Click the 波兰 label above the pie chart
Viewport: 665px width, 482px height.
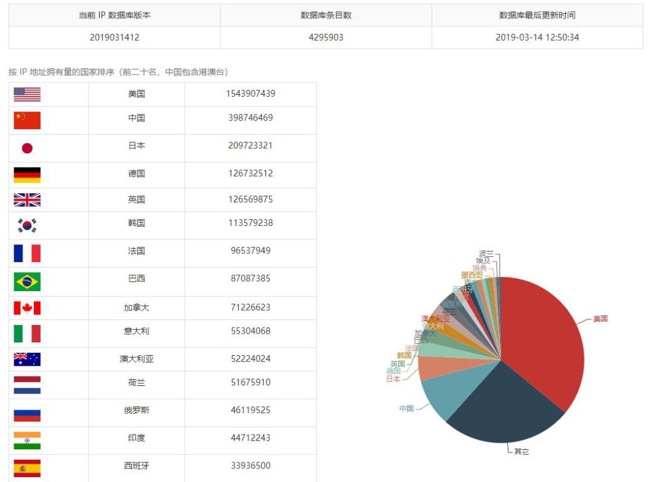[486, 254]
